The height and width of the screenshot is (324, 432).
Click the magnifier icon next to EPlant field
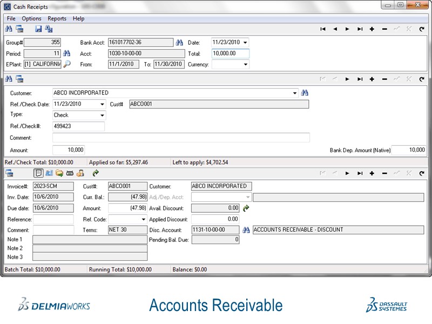click(67, 64)
